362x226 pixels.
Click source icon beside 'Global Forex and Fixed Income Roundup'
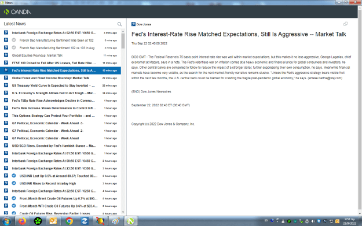pos(6,78)
